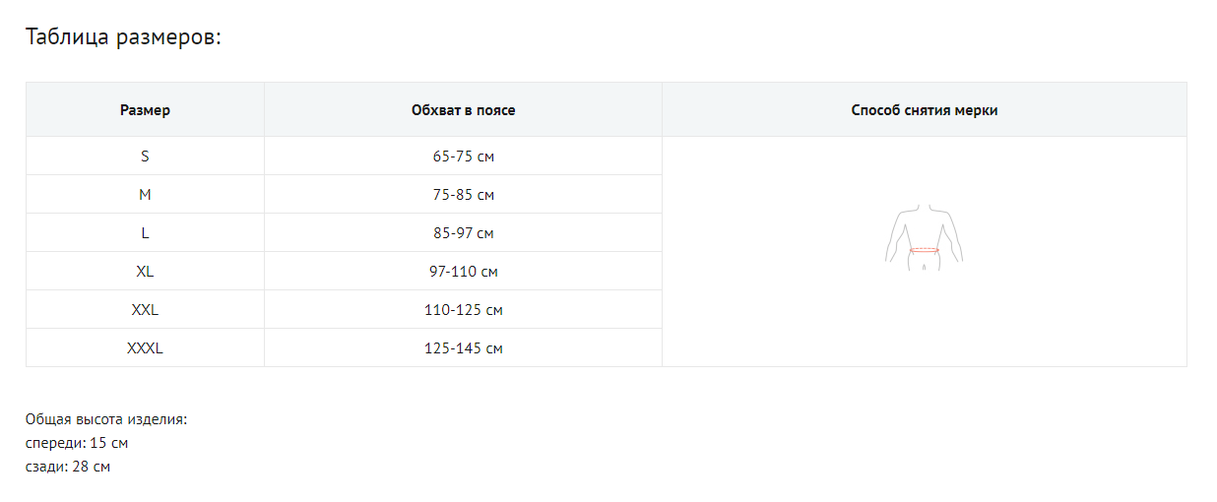
Task: Click the 65-75 см waist value
Action: coord(463,157)
